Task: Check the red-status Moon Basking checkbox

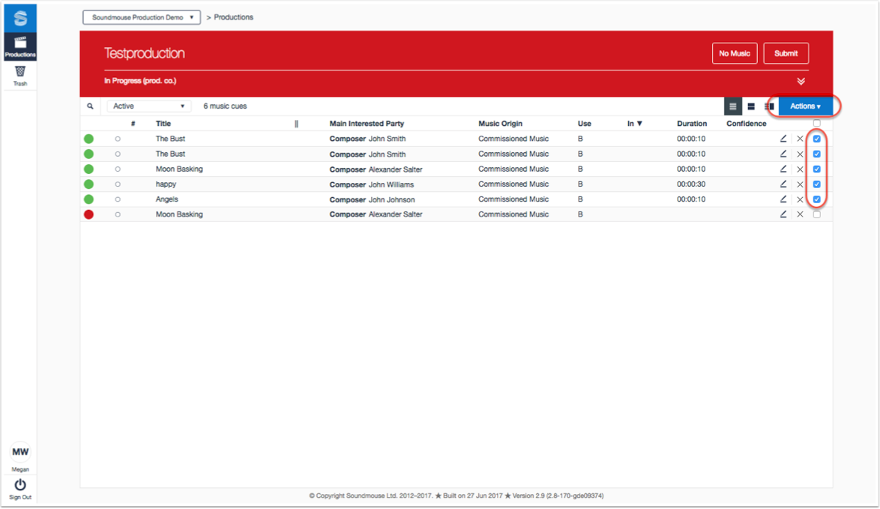Action: click(x=816, y=214)
